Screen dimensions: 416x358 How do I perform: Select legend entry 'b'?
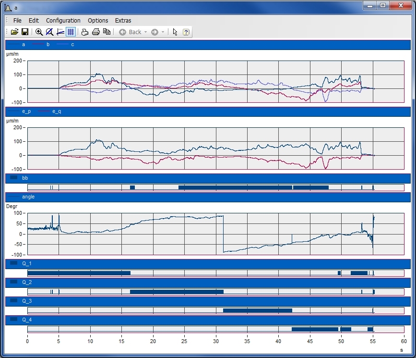pos(48,45)
